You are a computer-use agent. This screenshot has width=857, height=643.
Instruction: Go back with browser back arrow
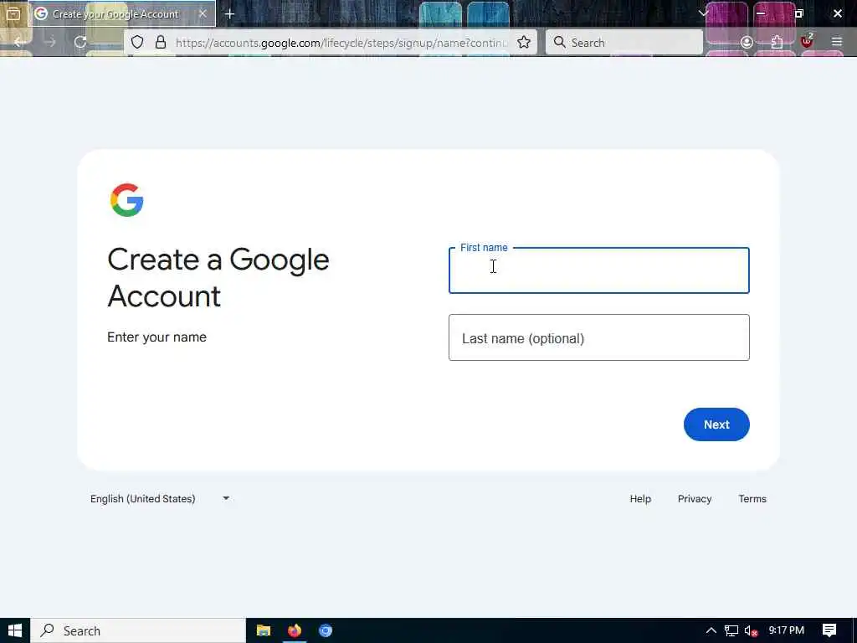20,42
